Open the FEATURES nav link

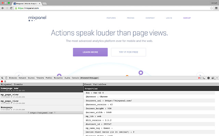coord(111,18)
